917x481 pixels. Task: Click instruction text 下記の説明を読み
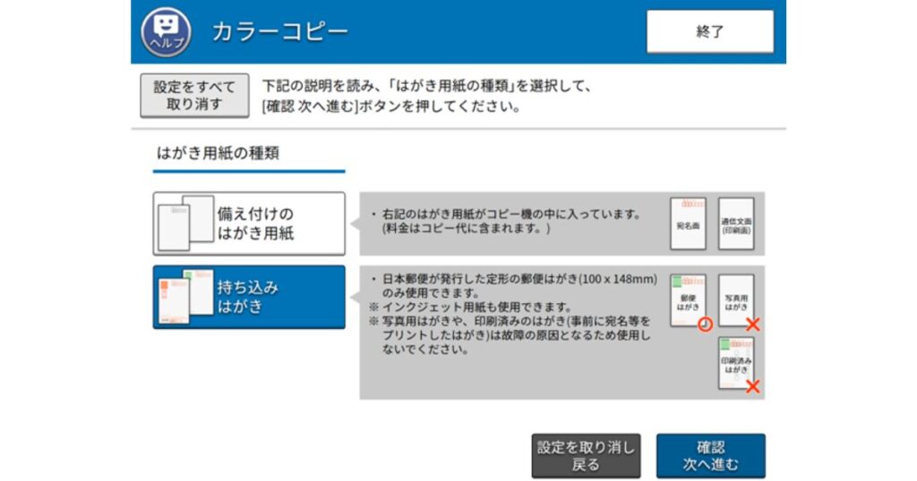tap(320, 87)
